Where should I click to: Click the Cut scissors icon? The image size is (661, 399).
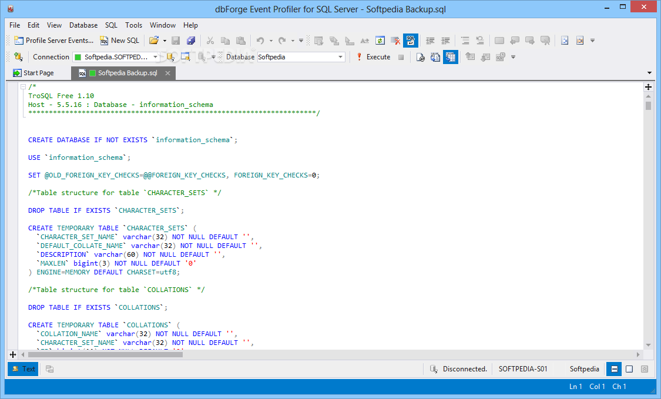[x=210, y=41]
